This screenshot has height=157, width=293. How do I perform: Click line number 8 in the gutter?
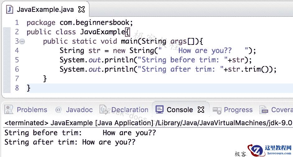tap(17, 88)
